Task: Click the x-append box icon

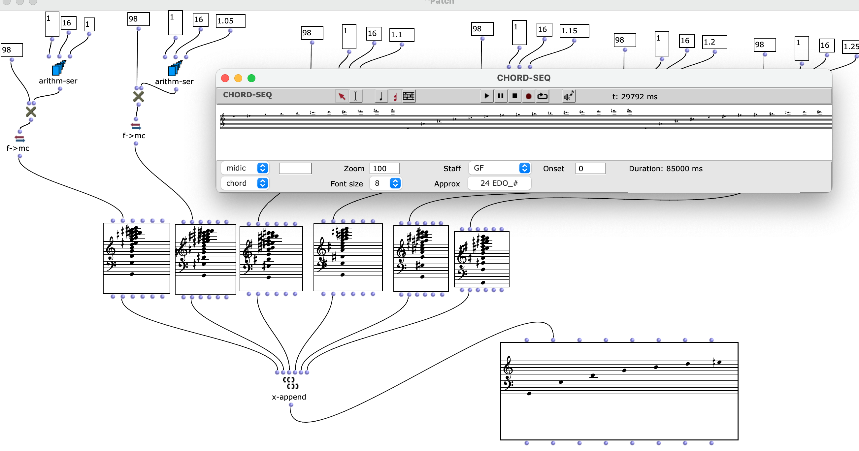Action: pyautogui.click(x=290, y=383)
